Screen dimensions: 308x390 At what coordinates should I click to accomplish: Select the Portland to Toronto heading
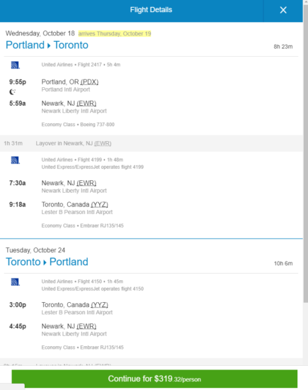tap(47, 45)
